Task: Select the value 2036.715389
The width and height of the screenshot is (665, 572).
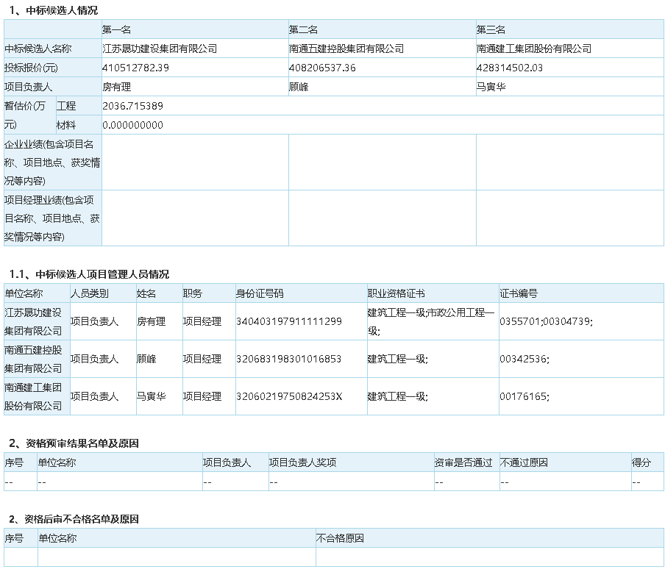Action: (x=132, y=106)
